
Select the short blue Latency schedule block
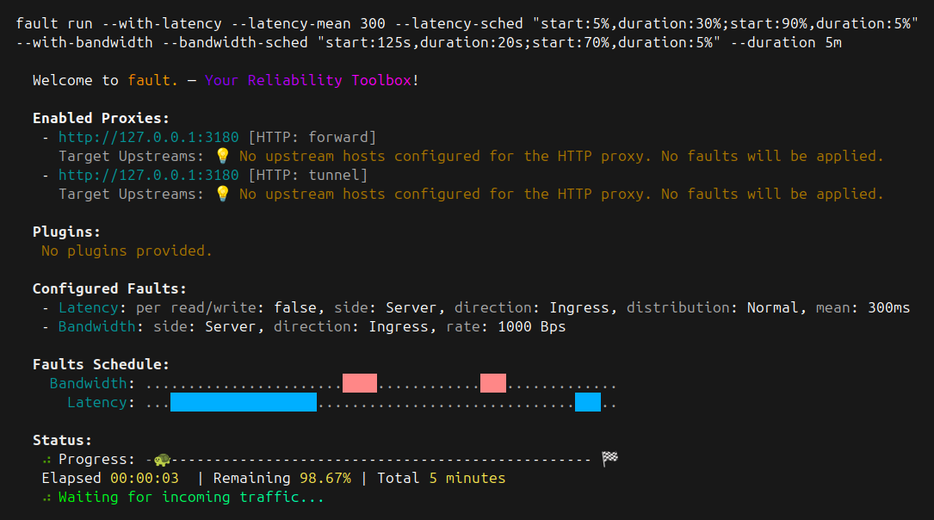pyautogui.click(x=588, y=402)
